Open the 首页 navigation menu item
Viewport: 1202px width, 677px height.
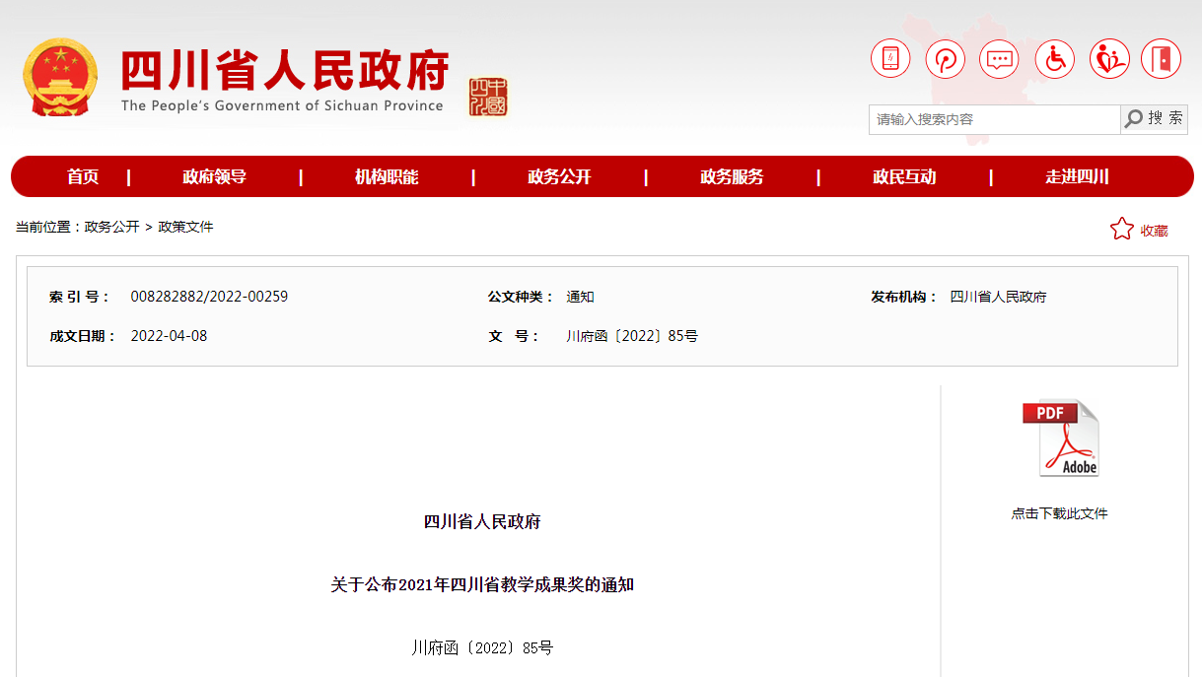click(x=83, y=177)
